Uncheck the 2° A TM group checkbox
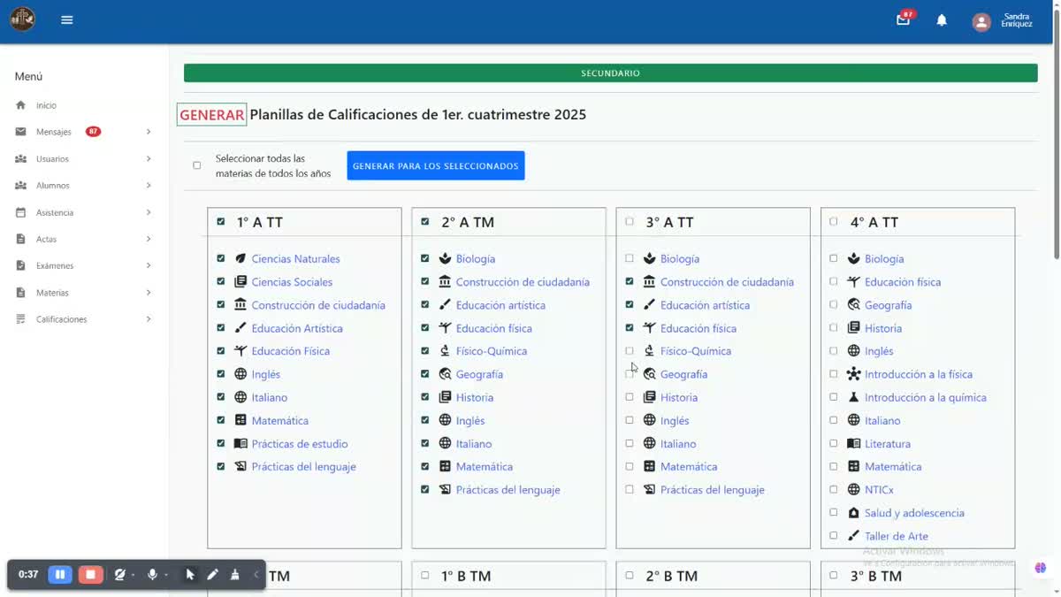The height and width of the screenshot is (597, 1061). click(x=425, y=222)
